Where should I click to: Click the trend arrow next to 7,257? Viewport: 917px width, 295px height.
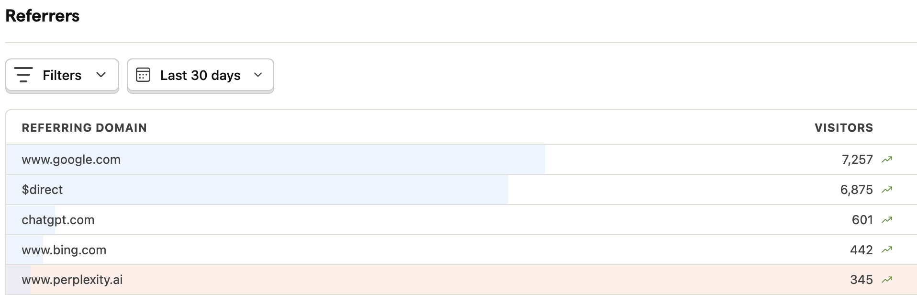[888, 159]
